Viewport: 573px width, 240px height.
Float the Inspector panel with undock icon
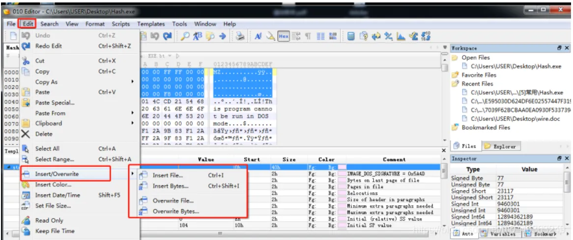pyautogui.click(x=559, y=159)
